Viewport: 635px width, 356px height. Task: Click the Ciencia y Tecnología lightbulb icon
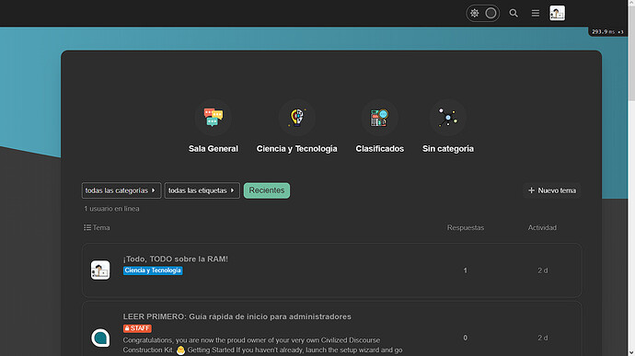297,118
